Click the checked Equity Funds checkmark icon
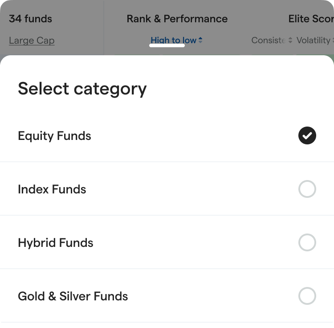Viewport: 334px width, 328px height. click(307, 136)
